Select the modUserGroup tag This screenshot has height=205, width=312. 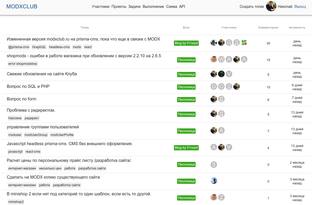point(36,135)
